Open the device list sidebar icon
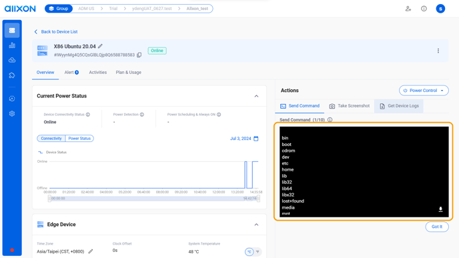Viewport: 459px width, 258px height. click(x=12, y=31)
